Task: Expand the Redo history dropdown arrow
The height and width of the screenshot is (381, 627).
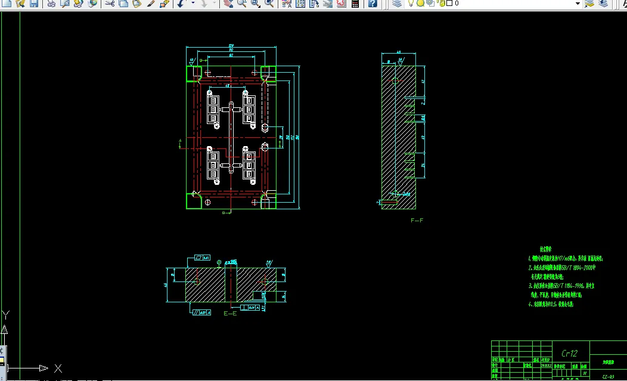Action: coord(215,3)
